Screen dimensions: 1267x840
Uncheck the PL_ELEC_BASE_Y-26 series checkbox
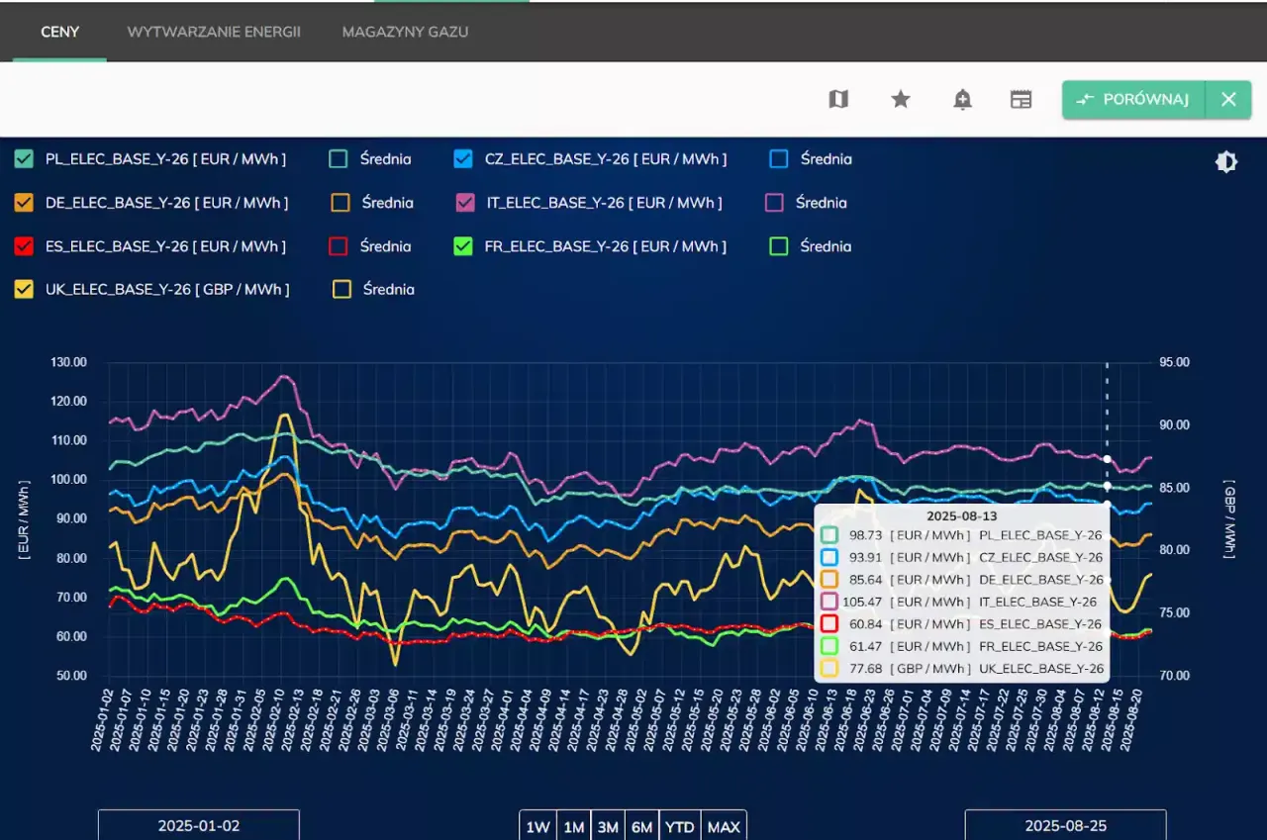pos(25,158)
